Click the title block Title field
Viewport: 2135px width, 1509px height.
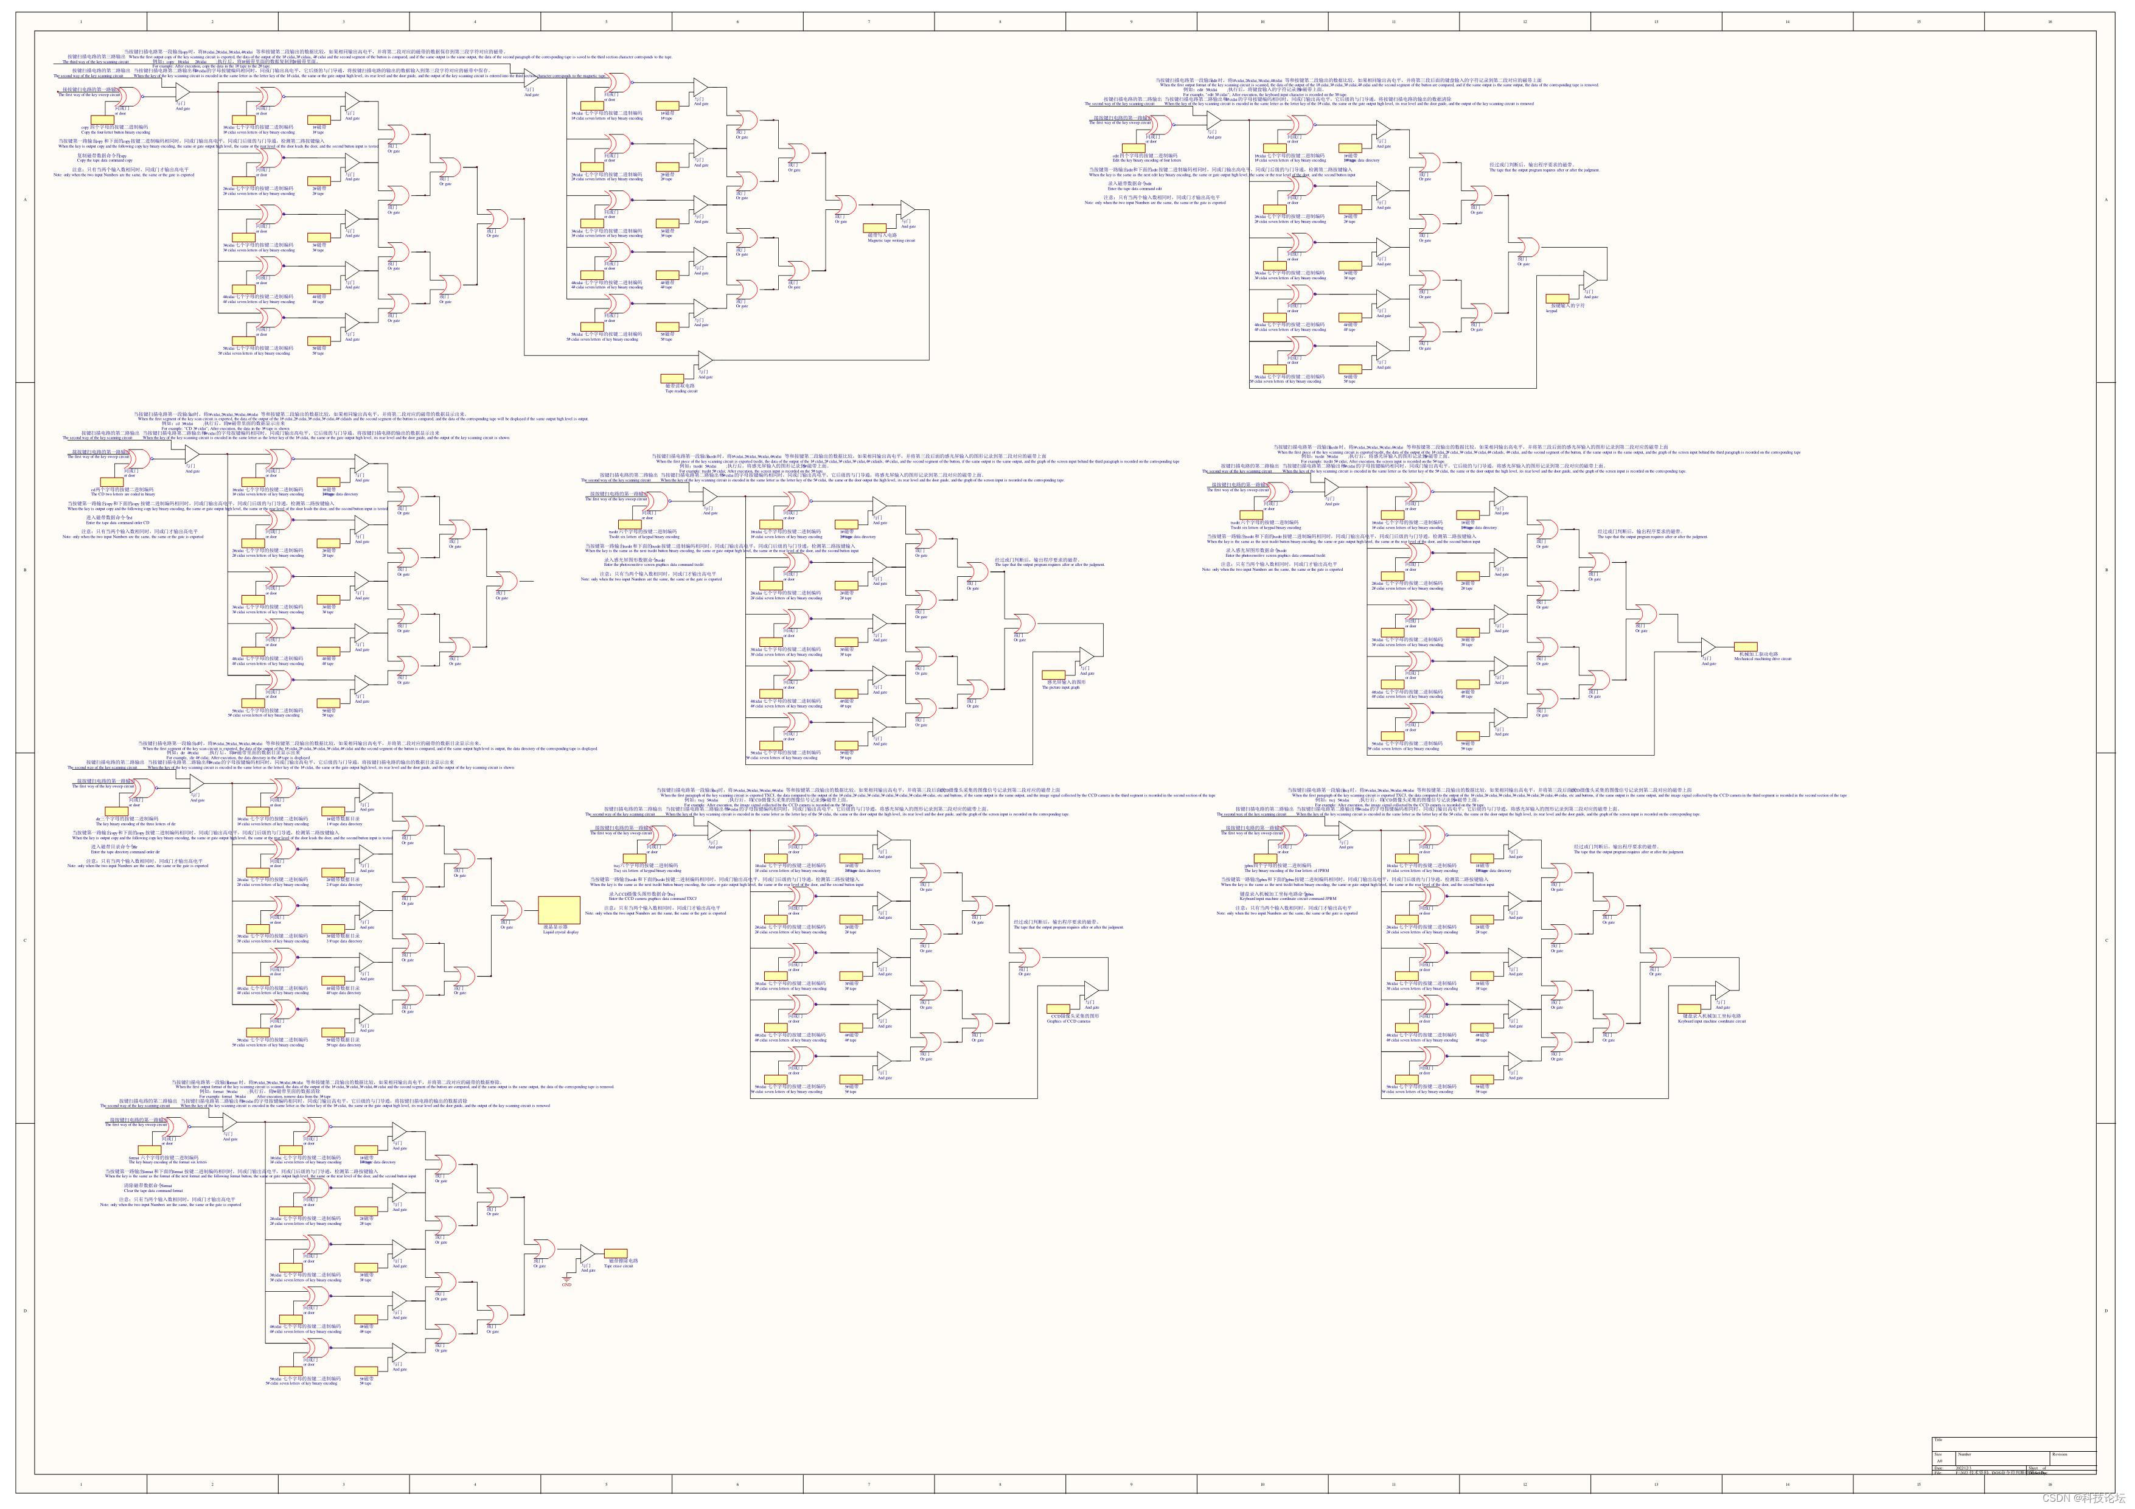click(x=2013, y=1445)
